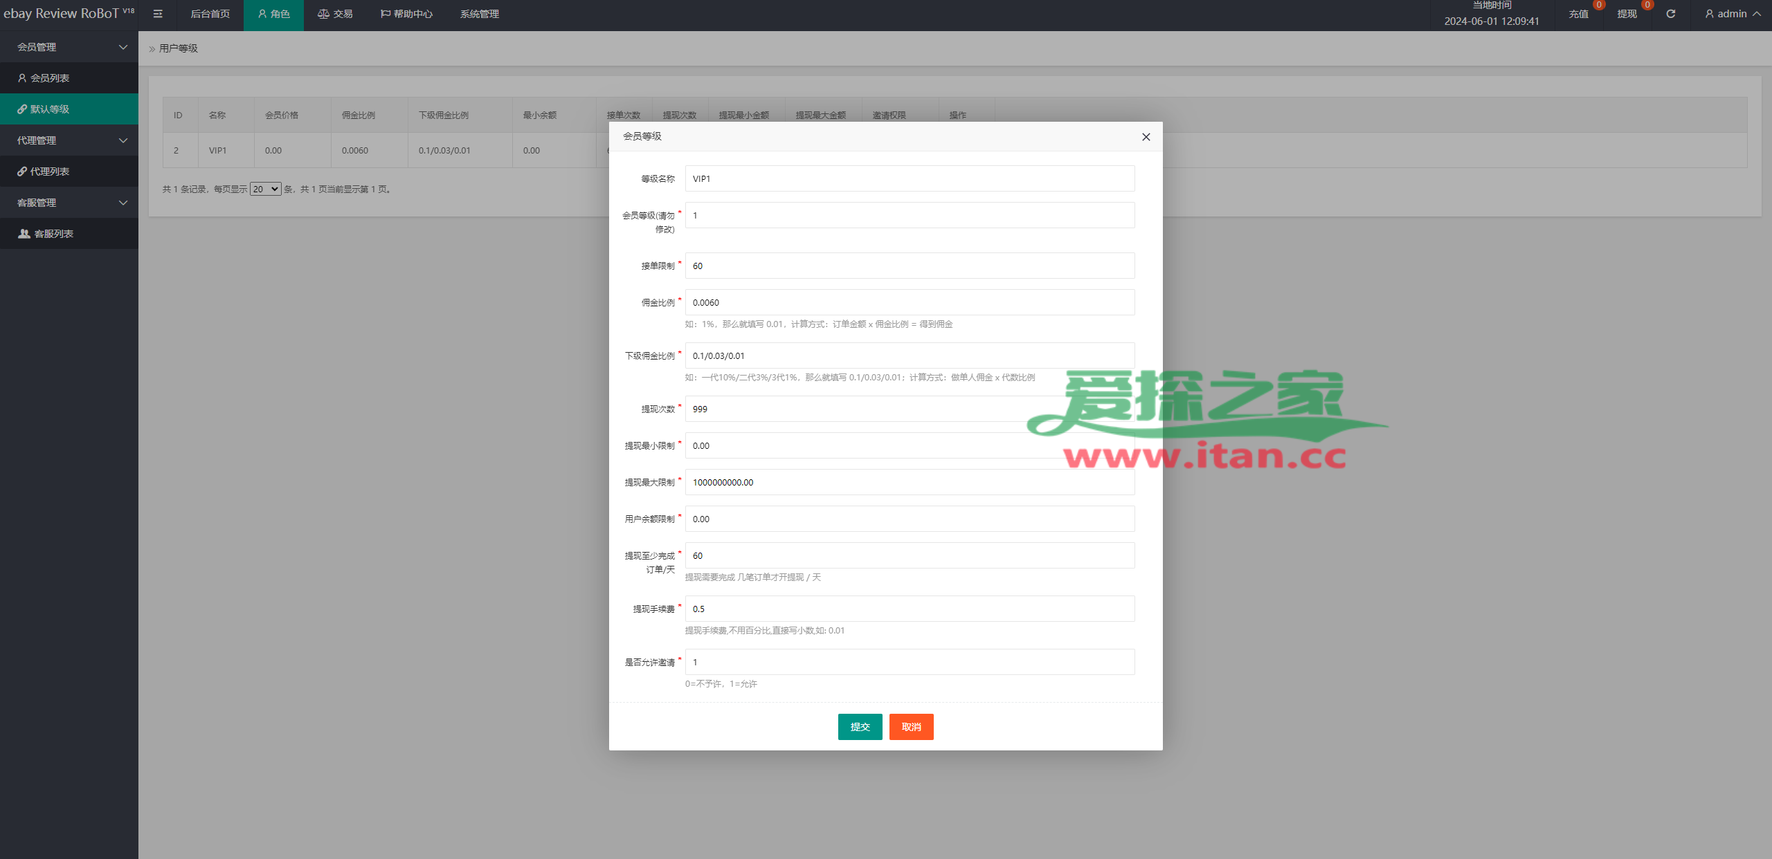Close the 会员等级 dialog with X
The height and width of the screenshot is (859, 1772).
pyautogui.click(x=1146, y=137)
